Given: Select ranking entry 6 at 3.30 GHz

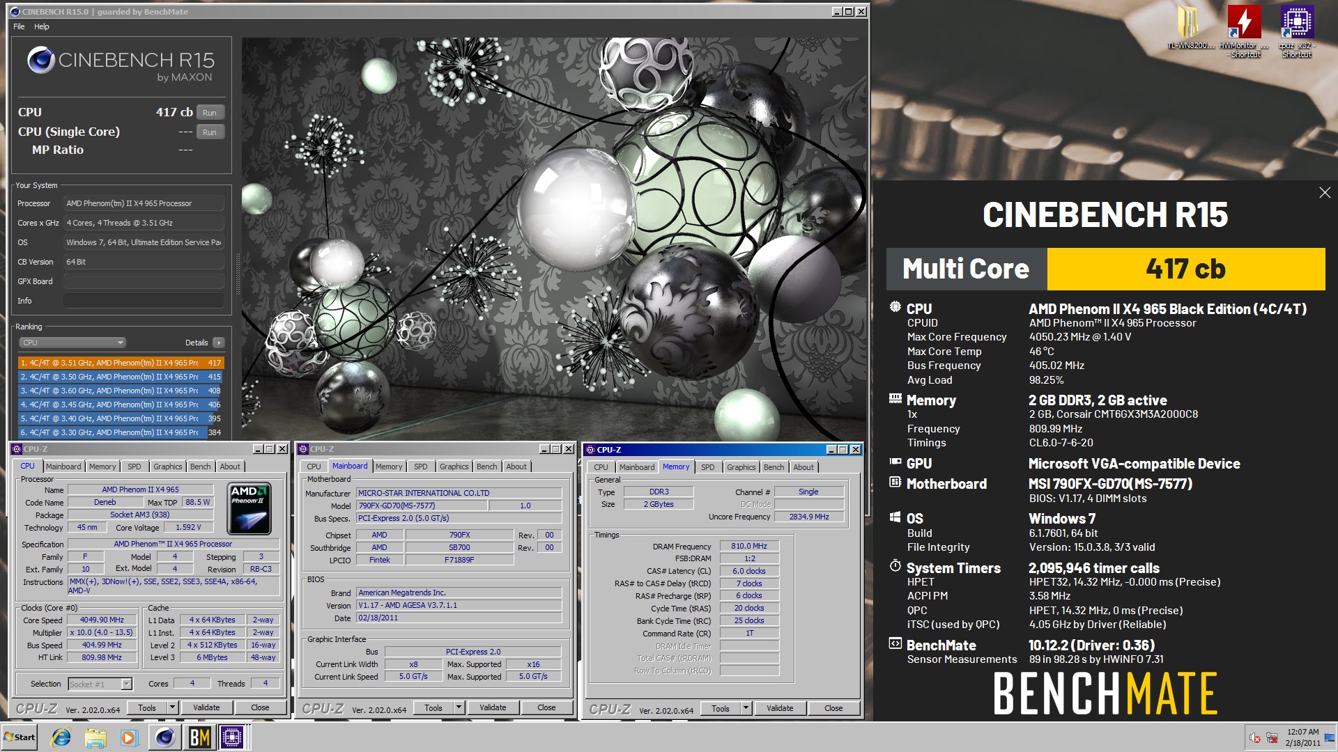Looking at the screenshot, I should [121, 432].
